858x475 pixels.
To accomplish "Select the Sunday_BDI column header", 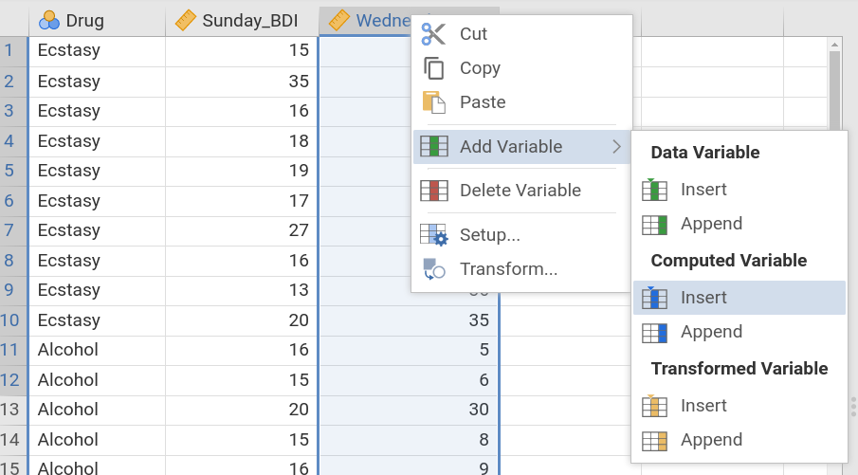I will pos(242,21).
